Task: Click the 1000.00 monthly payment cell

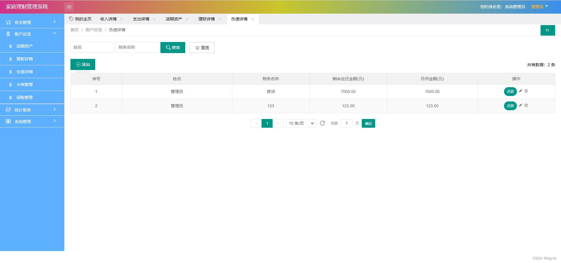Action: coord(432,92)
